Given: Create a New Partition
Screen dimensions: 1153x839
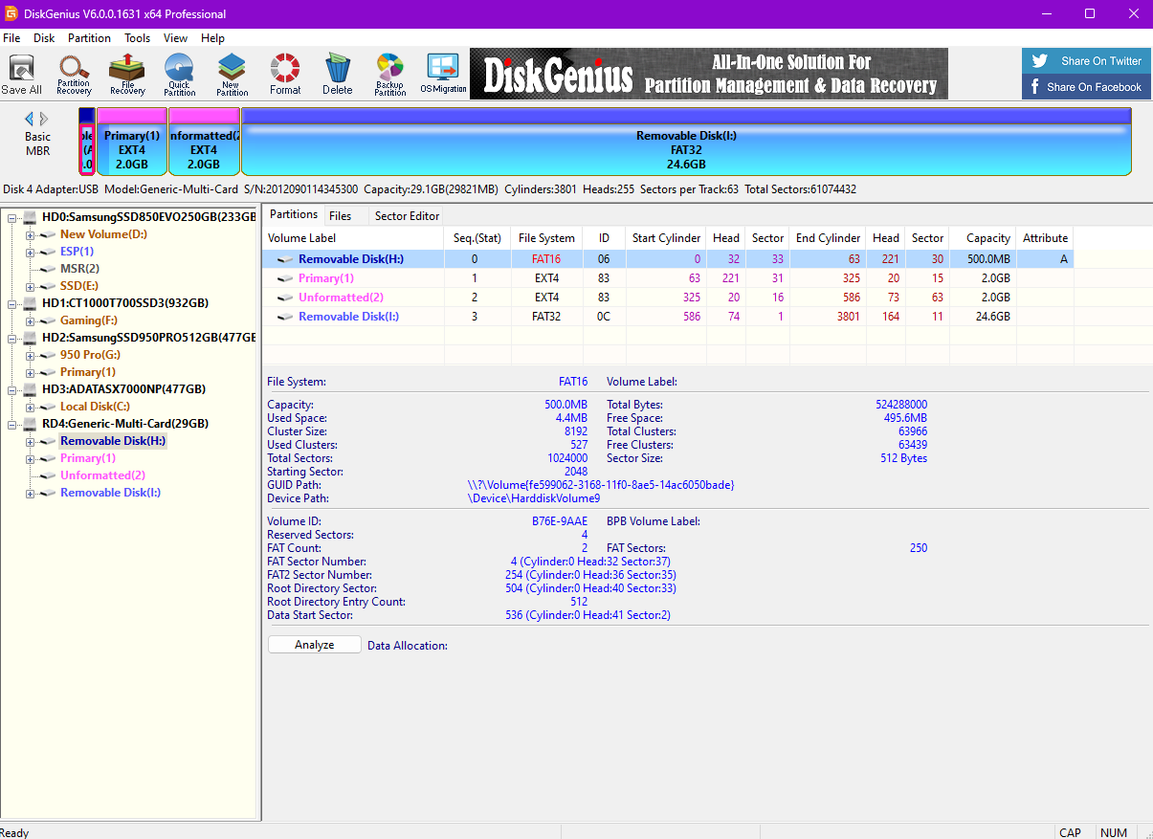Looking at the screenshot, I should [232, 74].
